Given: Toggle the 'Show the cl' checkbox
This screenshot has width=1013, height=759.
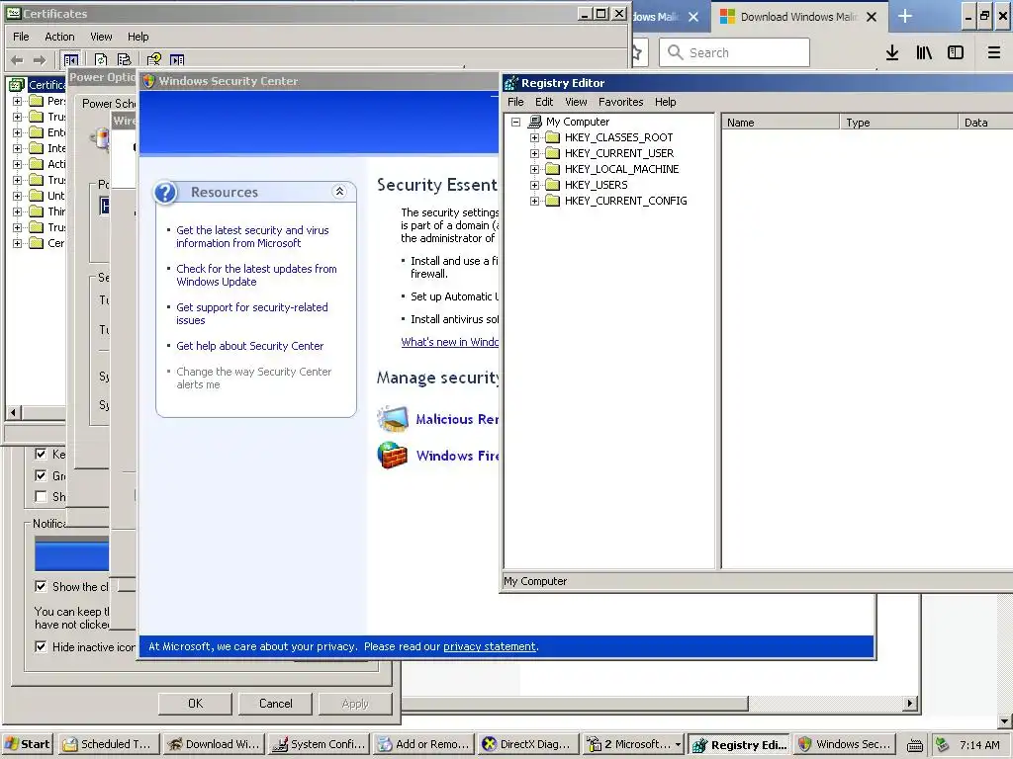Looking at the screenshot, I should pyautogui.click(x=41, y=586).
